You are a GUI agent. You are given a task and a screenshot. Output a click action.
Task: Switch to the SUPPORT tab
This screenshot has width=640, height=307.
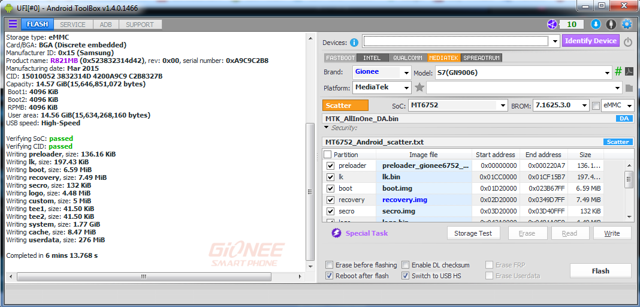140,25
